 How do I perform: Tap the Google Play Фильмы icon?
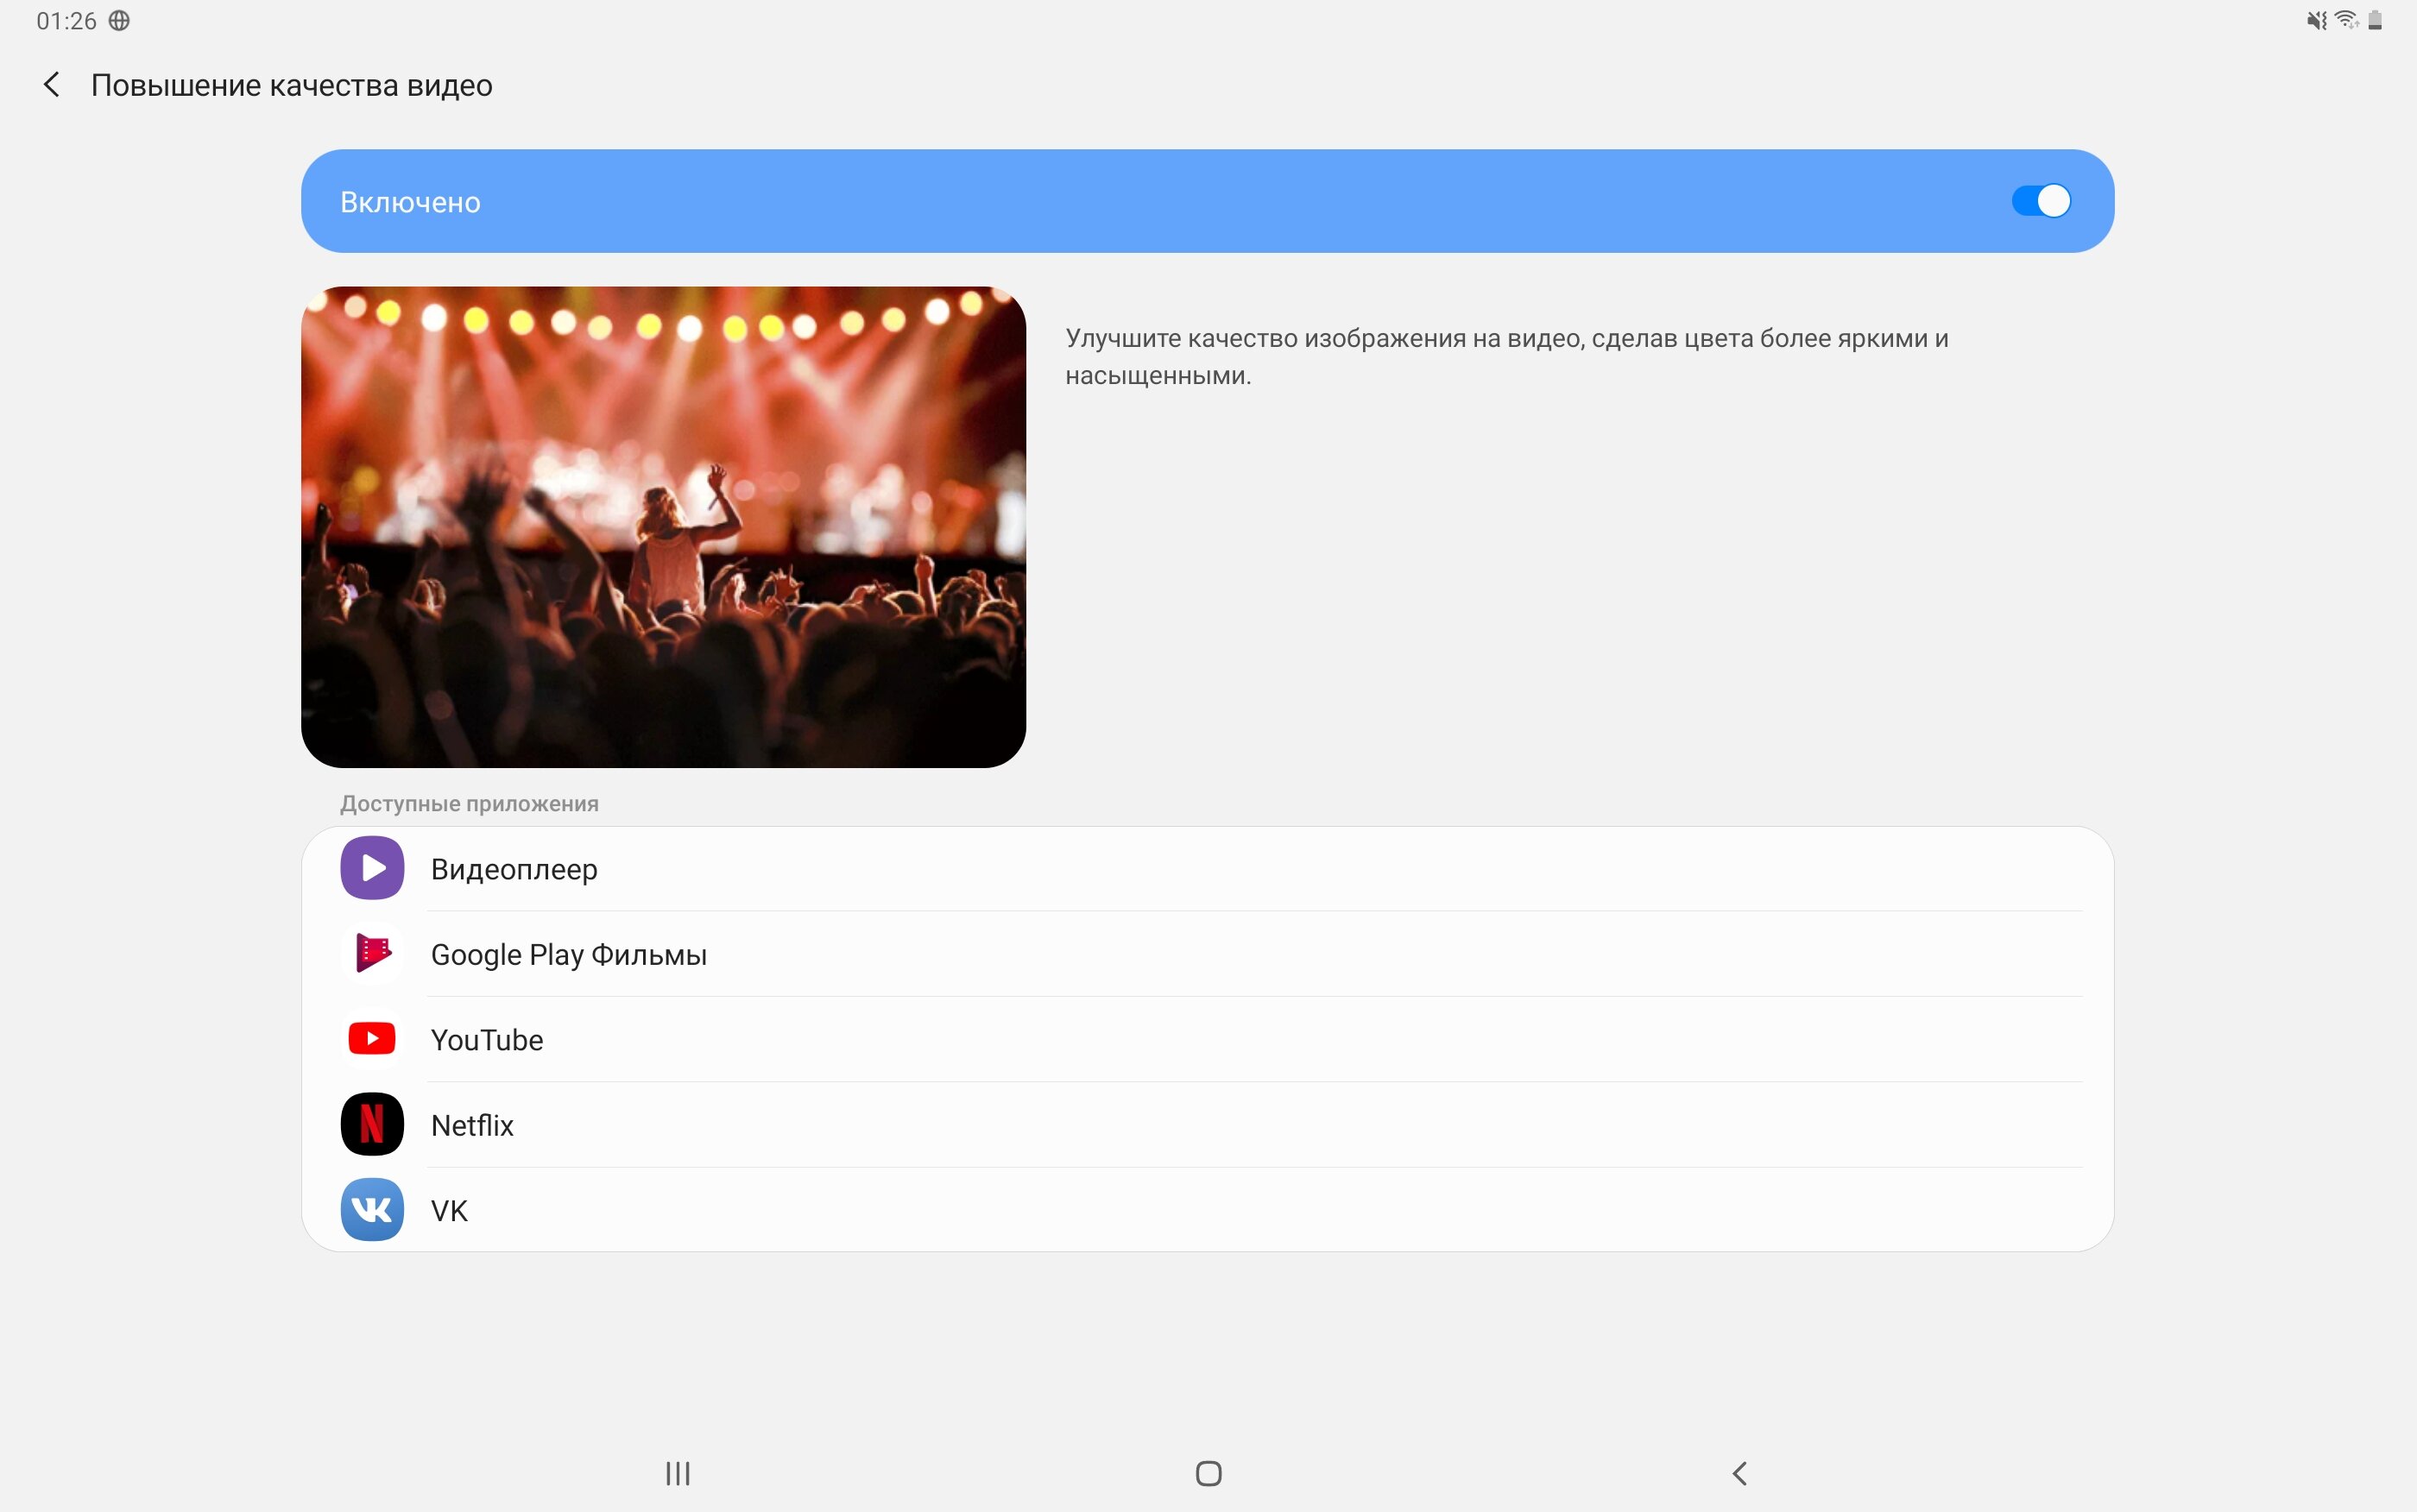[x=372, y=953]
